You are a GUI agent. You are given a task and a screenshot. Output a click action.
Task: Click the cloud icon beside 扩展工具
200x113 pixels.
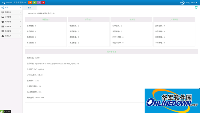tap(2, 36)
